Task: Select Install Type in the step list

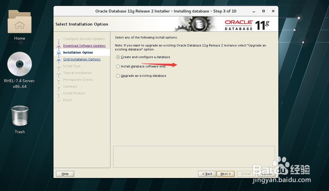Action: click(72, 66)
